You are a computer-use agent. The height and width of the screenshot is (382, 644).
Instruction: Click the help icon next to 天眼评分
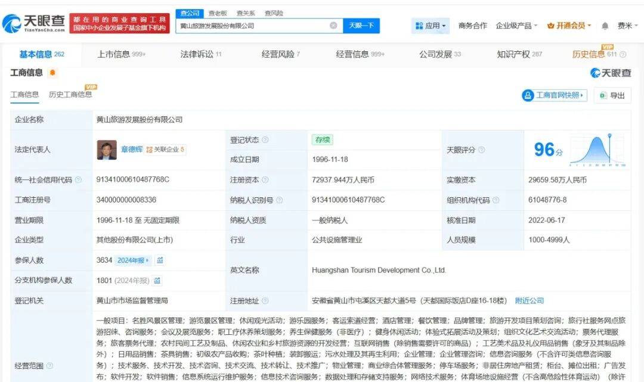481,150
